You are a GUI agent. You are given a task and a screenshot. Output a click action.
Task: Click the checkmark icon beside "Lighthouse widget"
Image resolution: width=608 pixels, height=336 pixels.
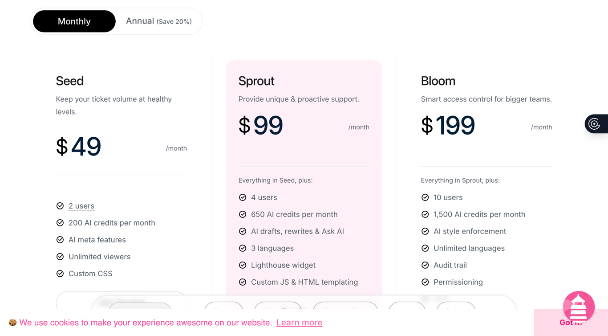coord(243,265)
